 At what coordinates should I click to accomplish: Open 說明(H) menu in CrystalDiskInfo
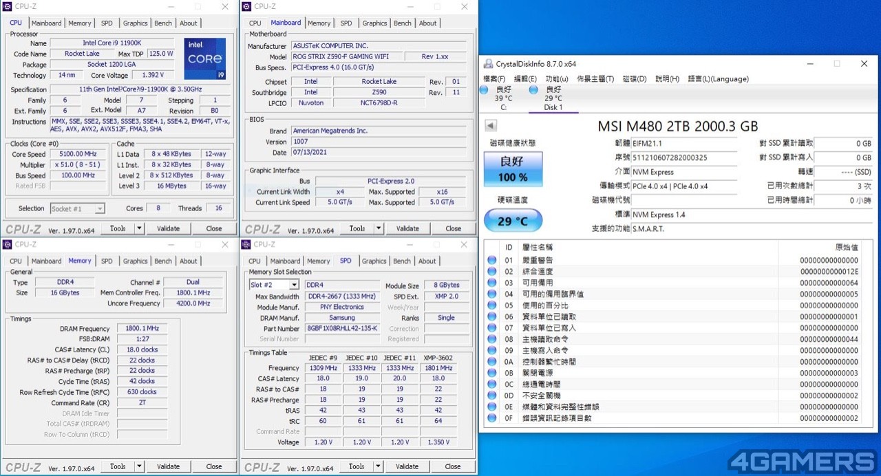[x=667, y=79]
